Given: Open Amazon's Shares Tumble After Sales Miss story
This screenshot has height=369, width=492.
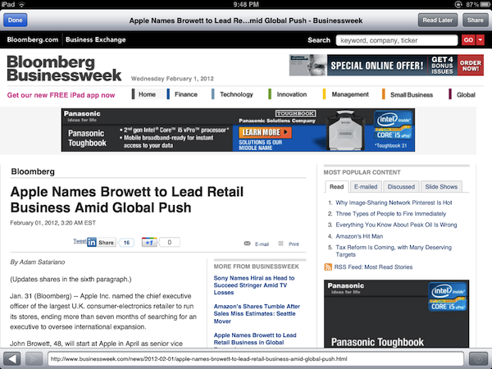Looking at the screenshot, I should click(257, 314).
